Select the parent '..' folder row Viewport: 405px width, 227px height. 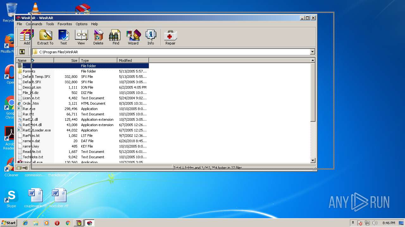pos(83,66)
